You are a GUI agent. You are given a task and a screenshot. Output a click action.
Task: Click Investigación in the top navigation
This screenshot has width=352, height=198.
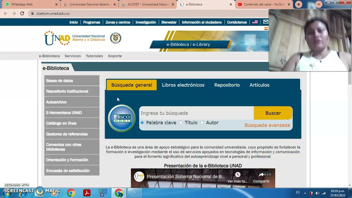(146, 22)
